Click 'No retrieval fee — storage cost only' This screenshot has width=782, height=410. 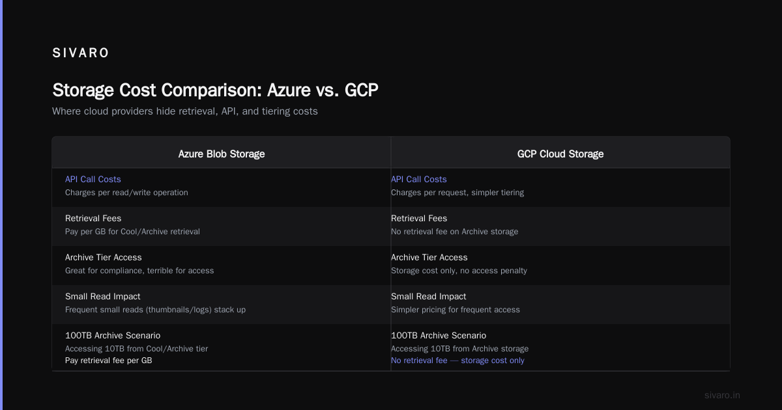(457, 361)
